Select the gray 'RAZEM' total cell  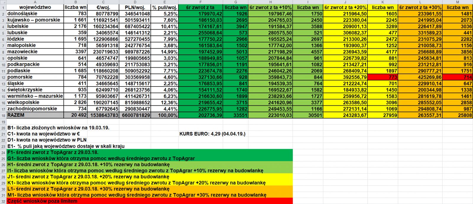pos(35,115)
